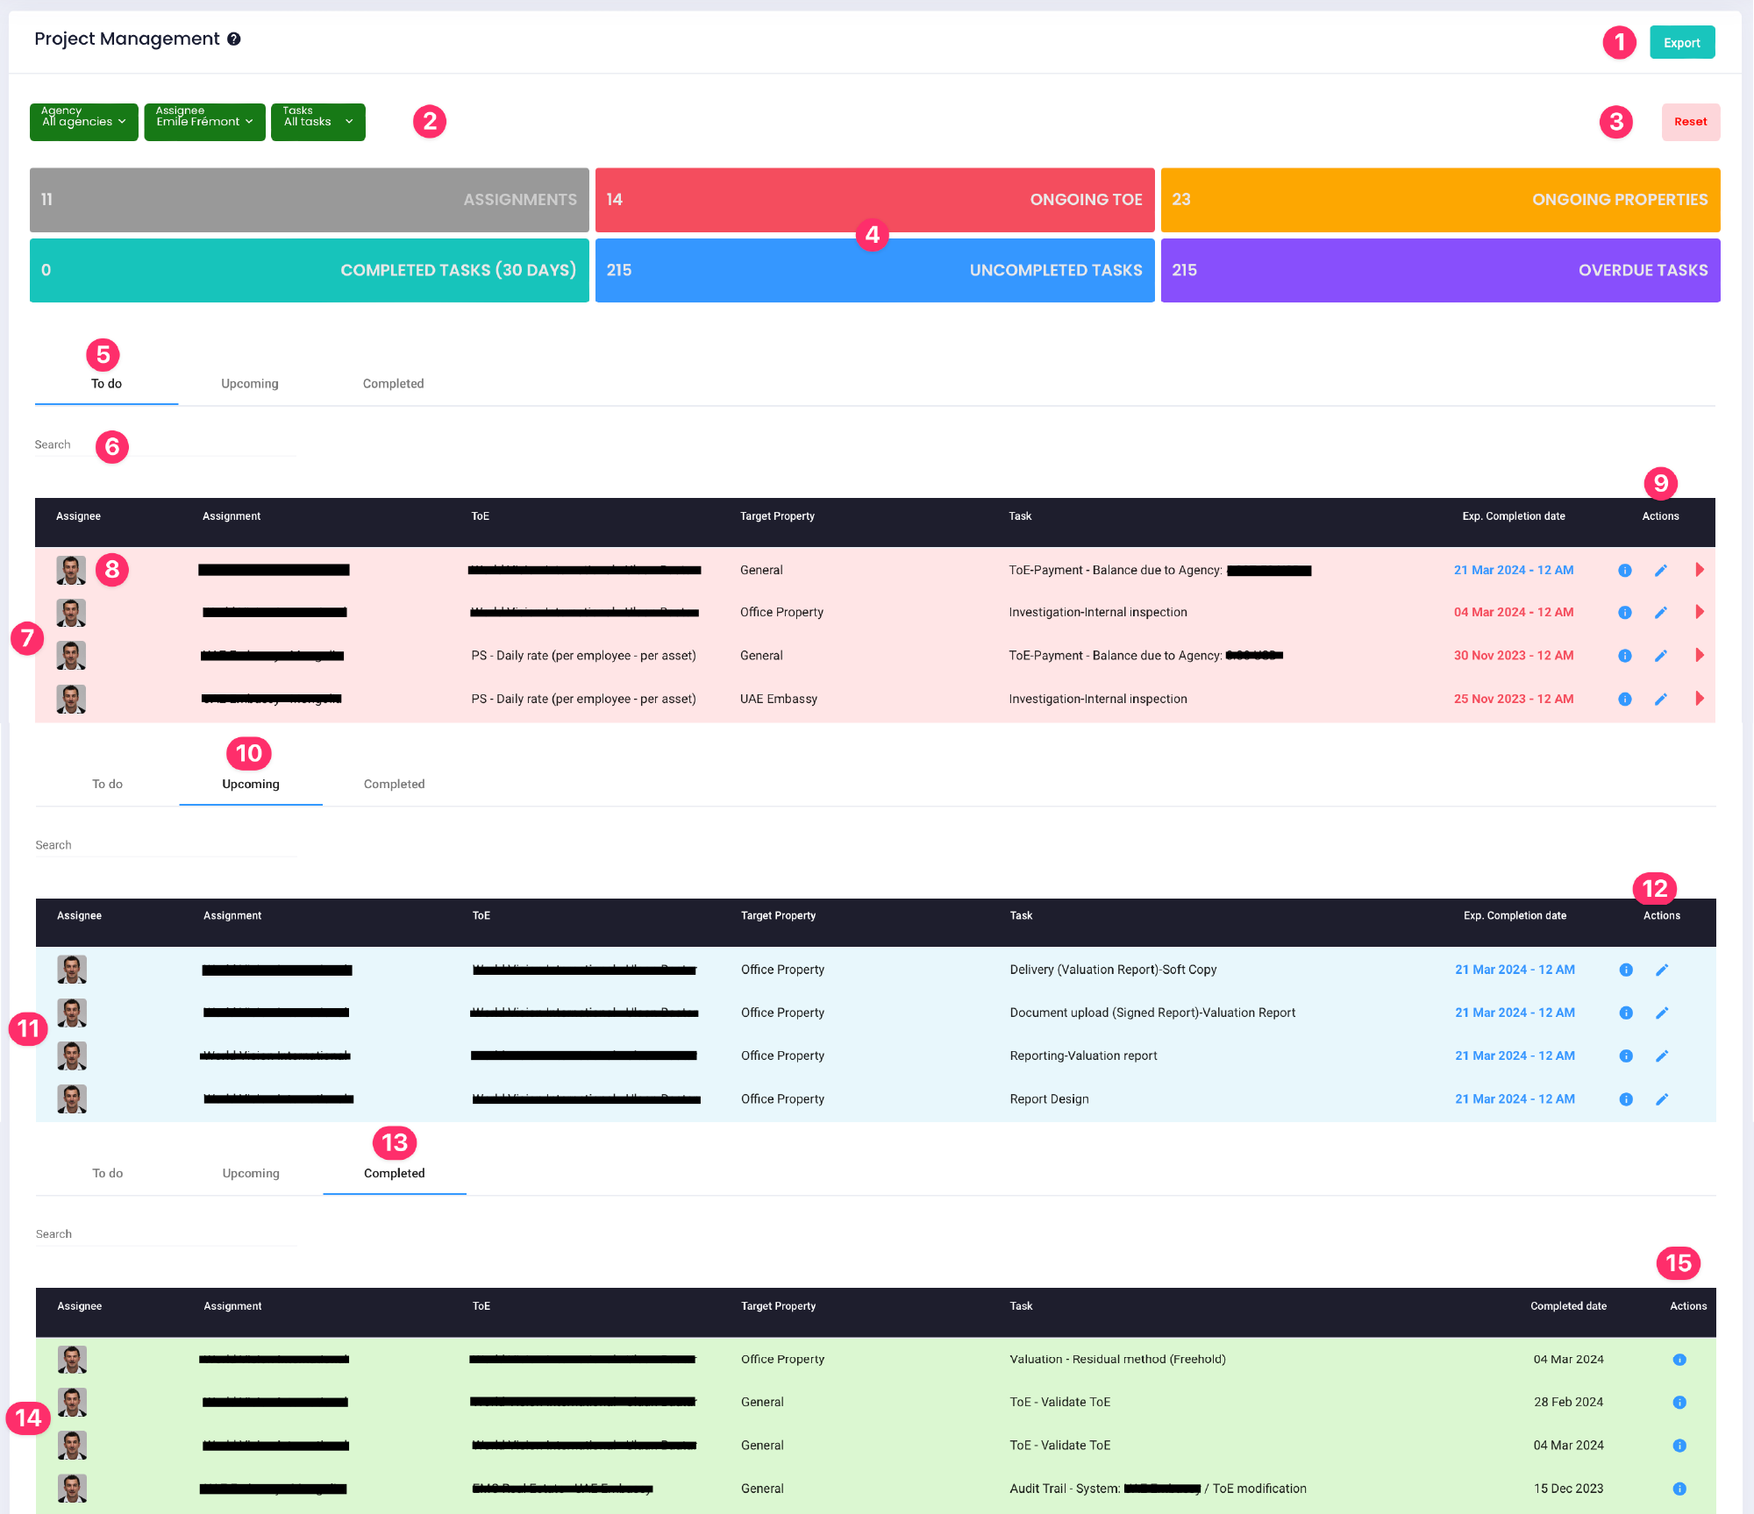Click edit pencil for 30 Nov 2023 task
The width and height of the screenshot is (1754, 1514).
(1660, 656)
